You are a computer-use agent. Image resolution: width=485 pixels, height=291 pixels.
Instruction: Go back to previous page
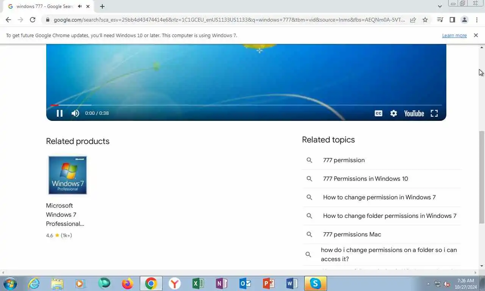tap(8, 20)
